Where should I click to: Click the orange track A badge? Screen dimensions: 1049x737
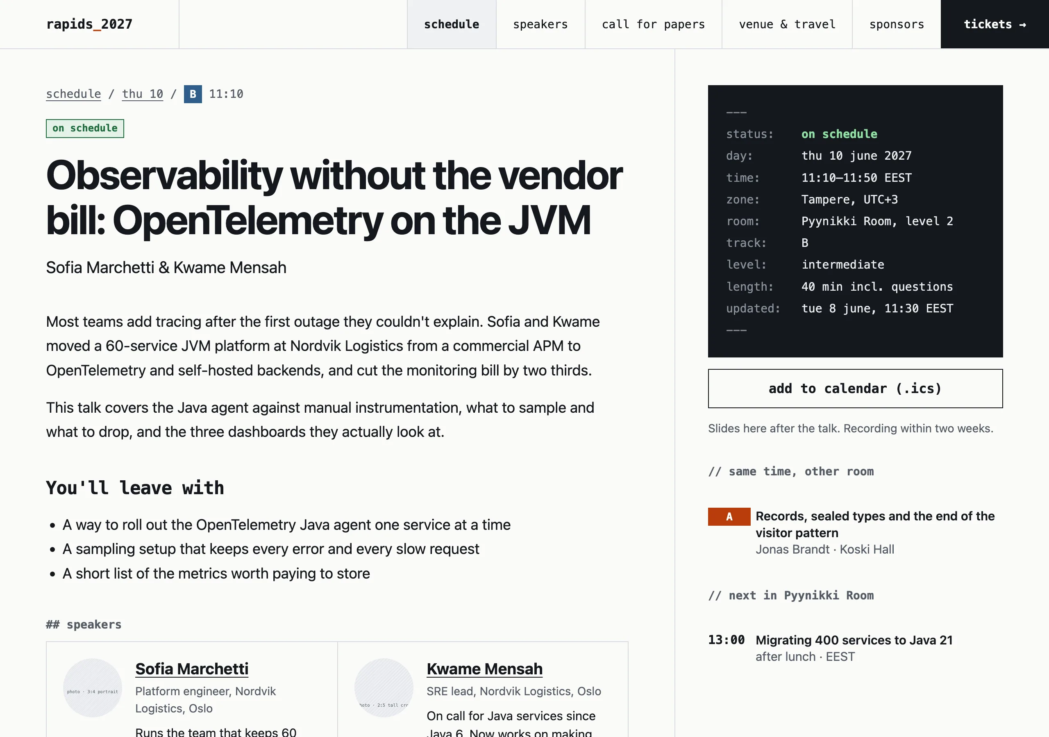coord(729,516)
